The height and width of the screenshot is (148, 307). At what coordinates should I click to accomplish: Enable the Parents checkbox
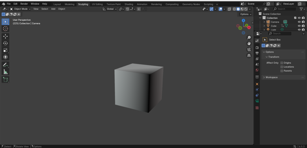[x=282, y=71]
